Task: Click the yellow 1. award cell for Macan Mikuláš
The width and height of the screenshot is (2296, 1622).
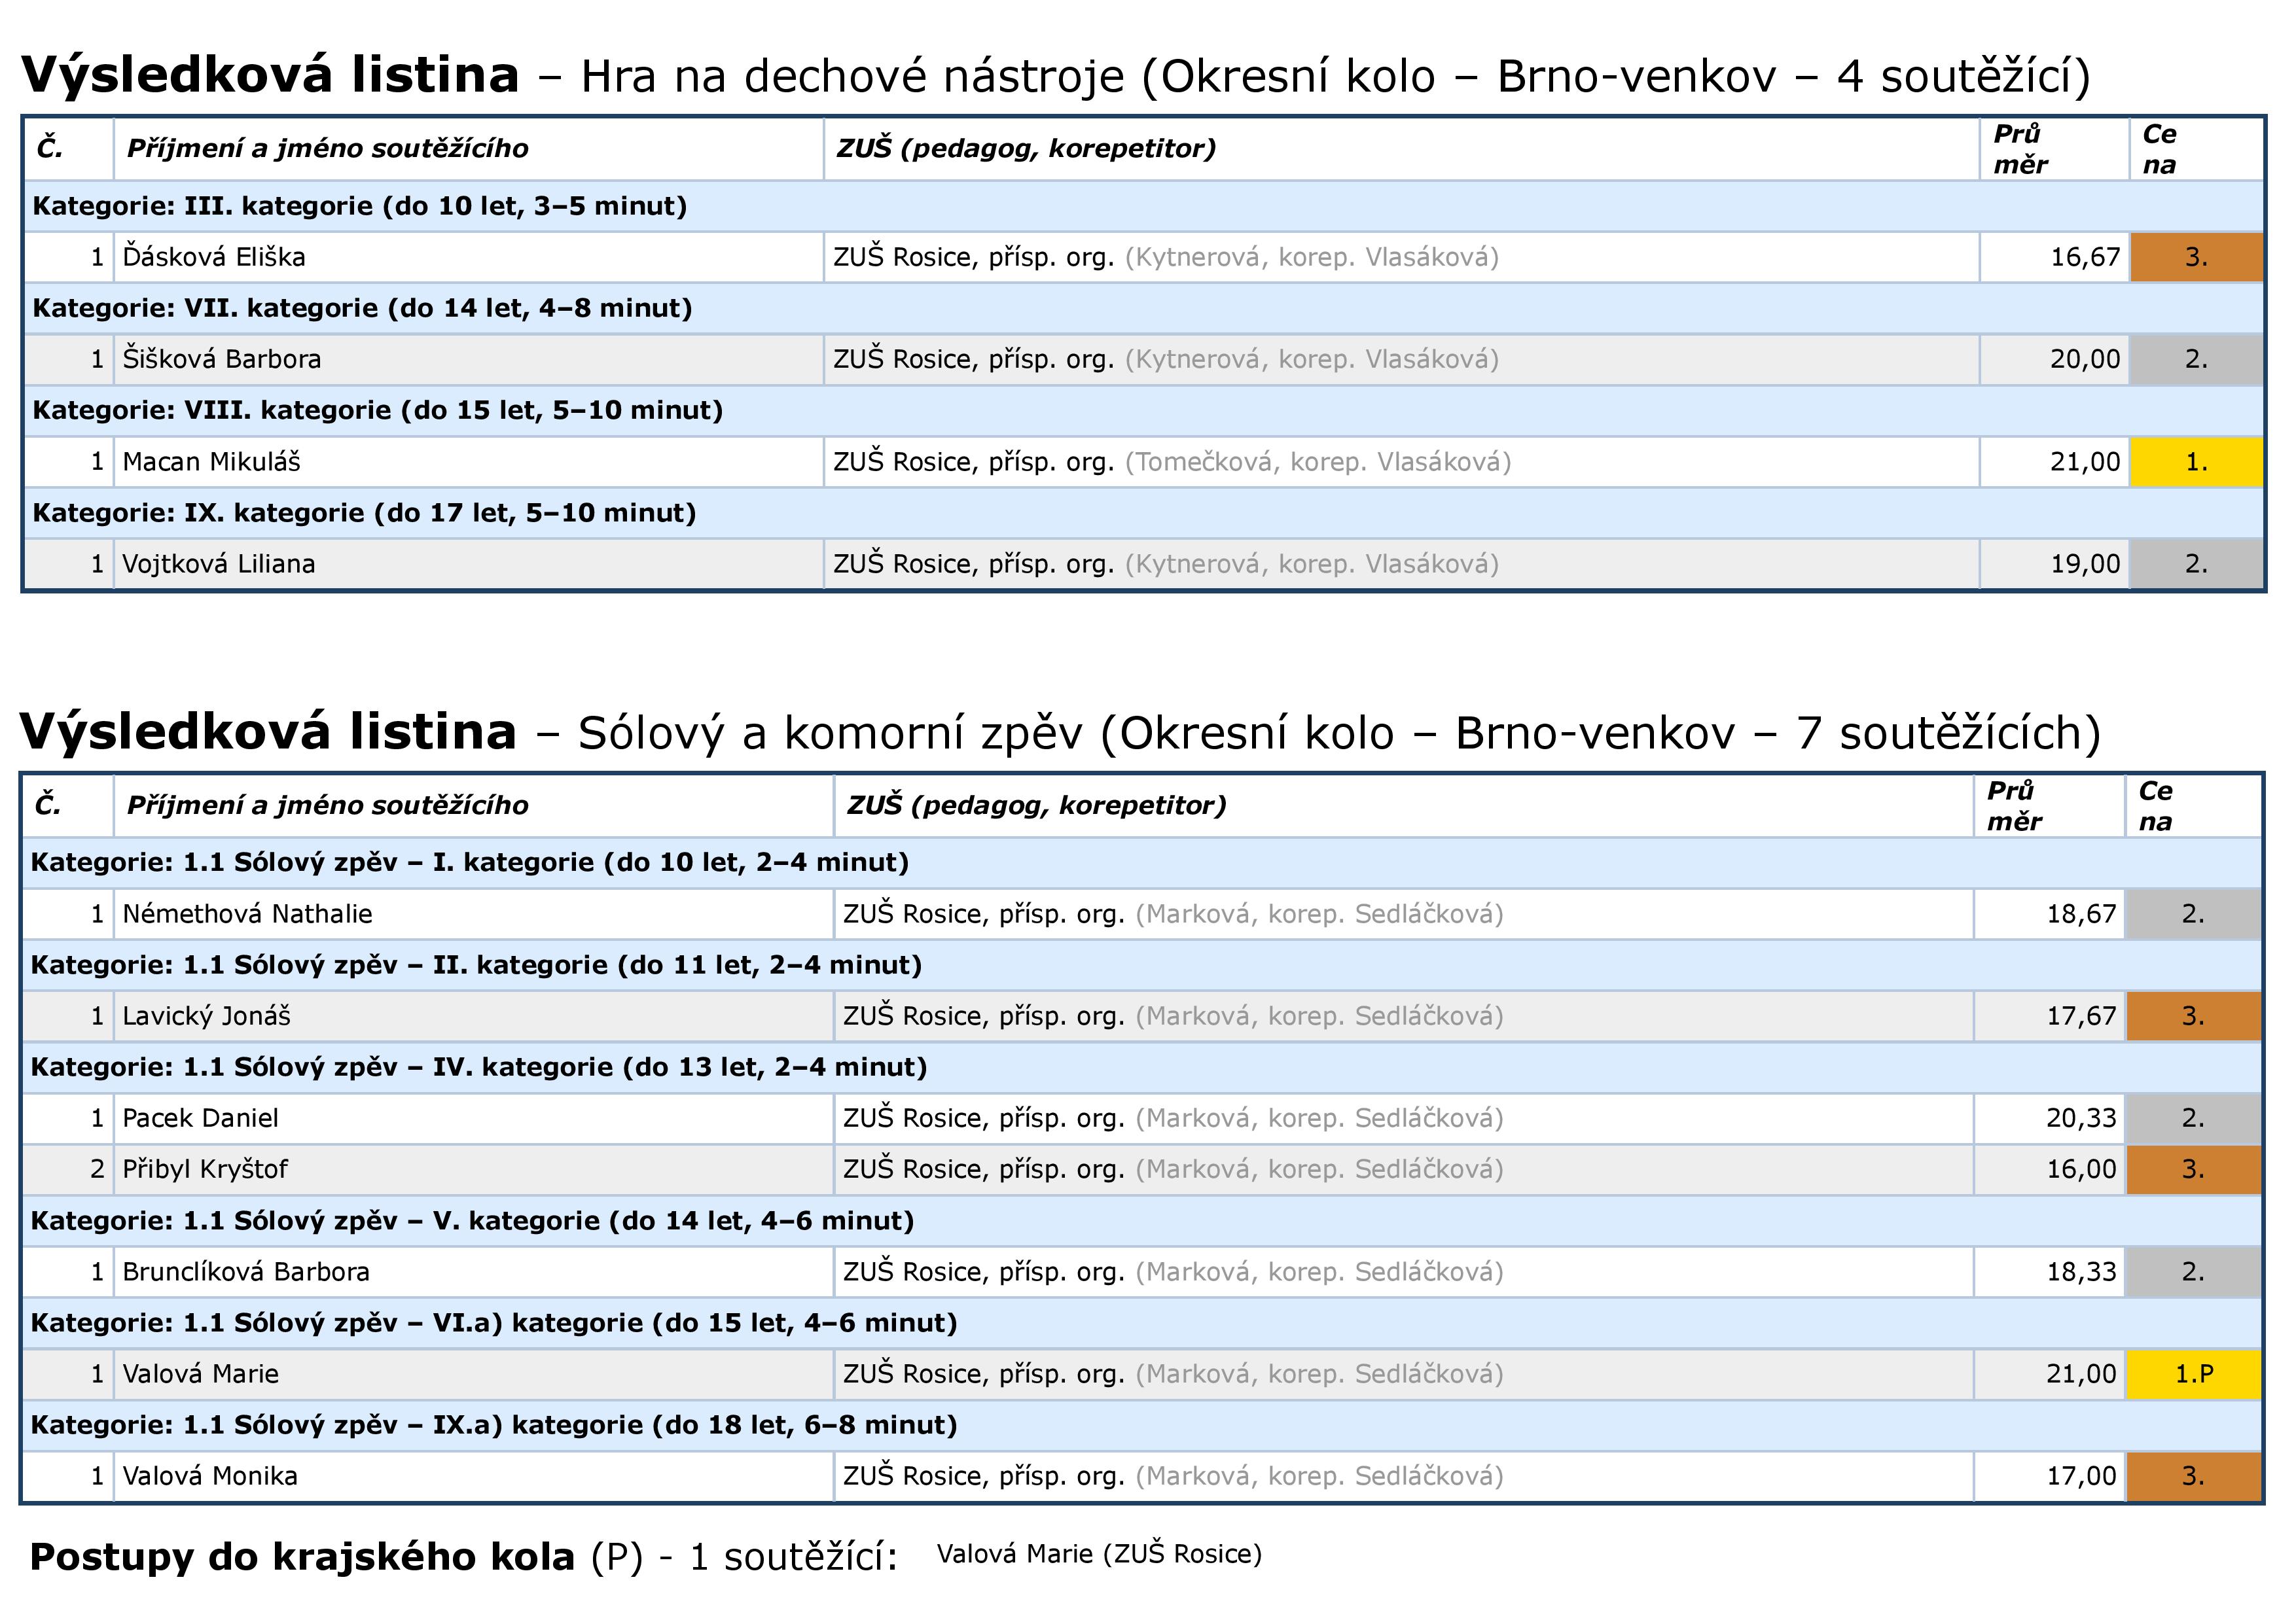Action: tap(2196, 462)
